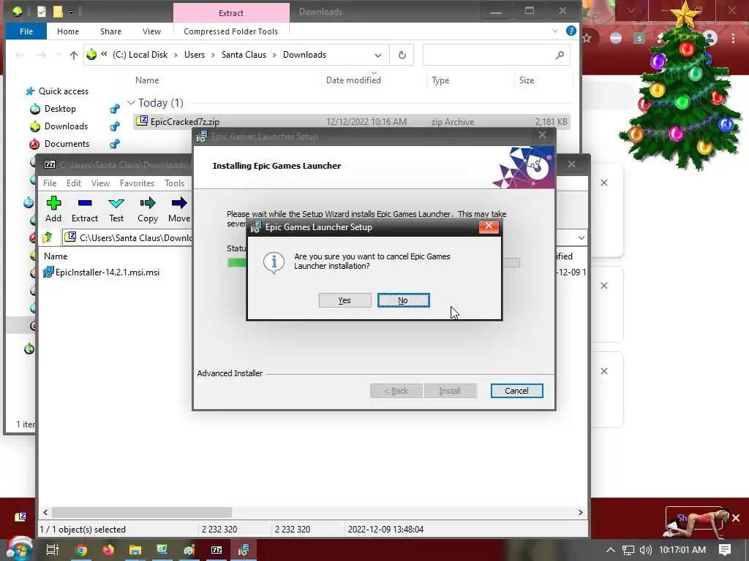Click the Explorer quick access new folder icon
This screenshot has width=749, height=561.
coord(58,12)
